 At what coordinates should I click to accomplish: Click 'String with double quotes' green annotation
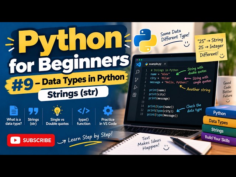(197, 70)
